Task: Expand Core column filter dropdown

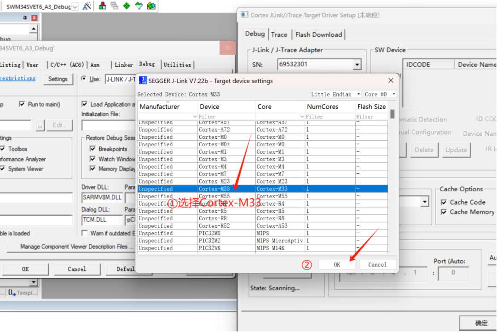Action: pyautogui.click(x=302, y=117)
